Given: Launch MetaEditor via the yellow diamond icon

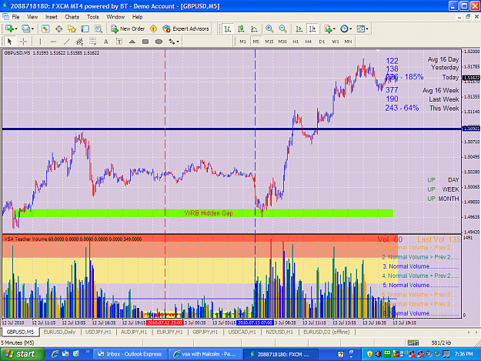Looking at the screenshot, I should (x=153, y=28).
